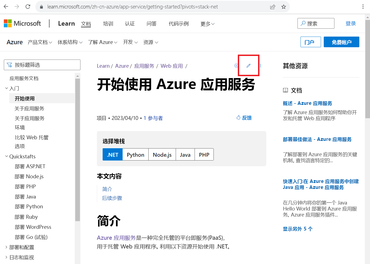Open the browser three-dot menu
Screen dimensions: 370x264
click(x=363, y=7)
